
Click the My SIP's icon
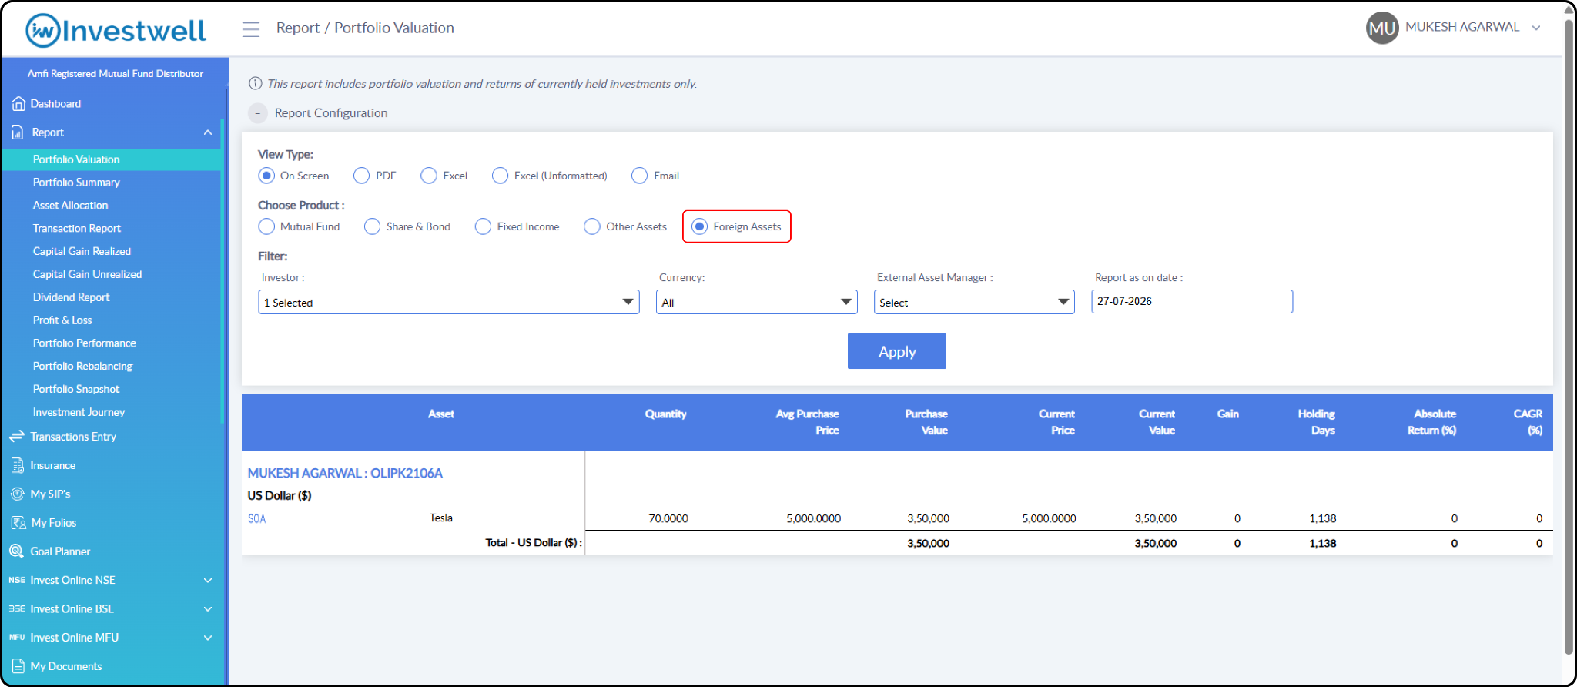point(18,494)
